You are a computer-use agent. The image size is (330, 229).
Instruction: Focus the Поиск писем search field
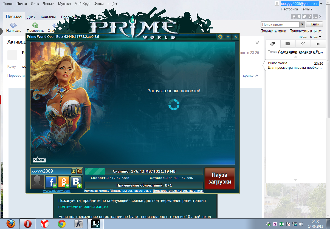click(280, 24)
